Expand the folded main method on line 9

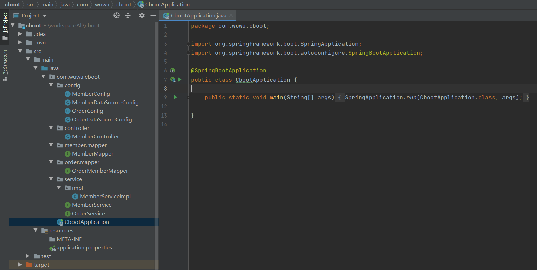(x=188, y=97)
